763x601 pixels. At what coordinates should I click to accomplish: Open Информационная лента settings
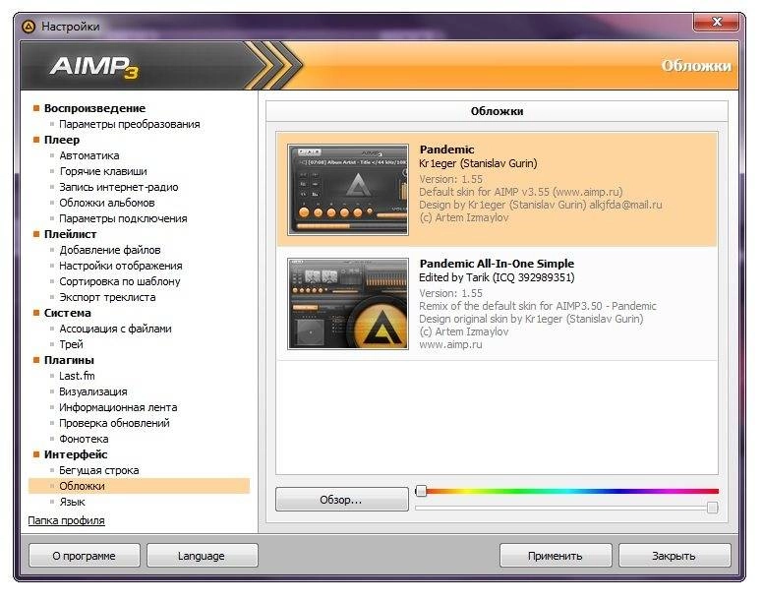[x=118, y=407]
